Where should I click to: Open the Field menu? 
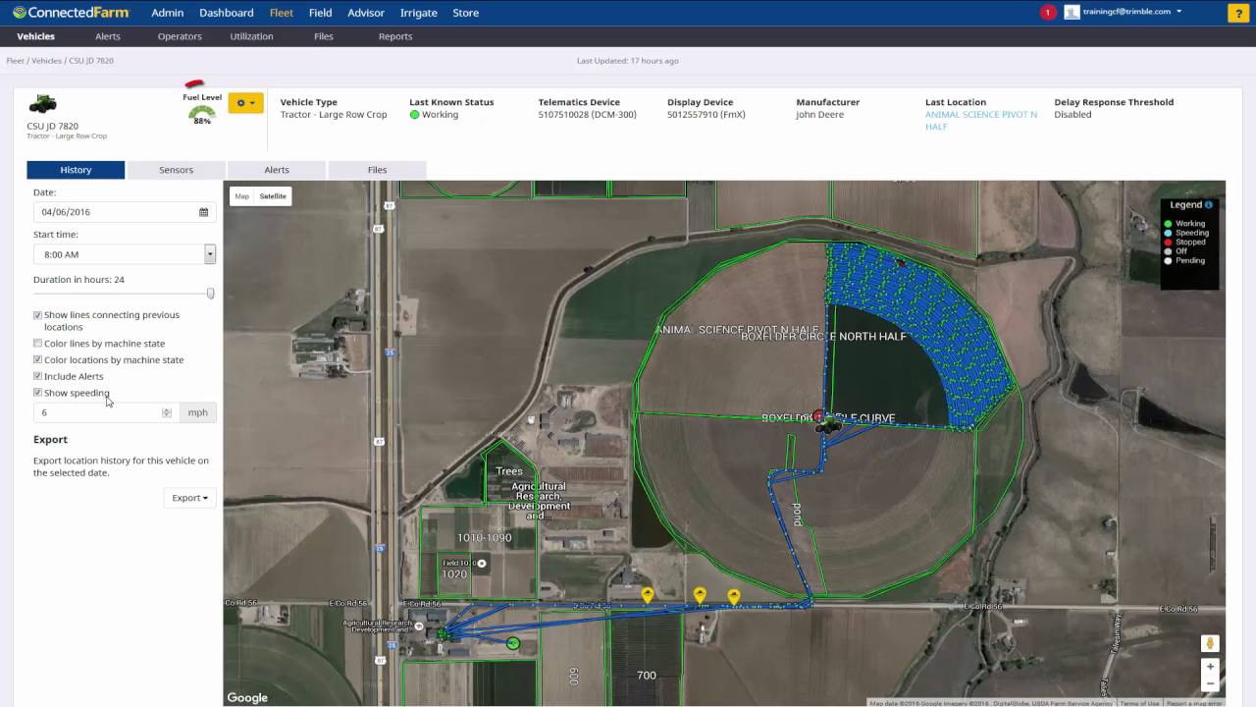(320, 13)
